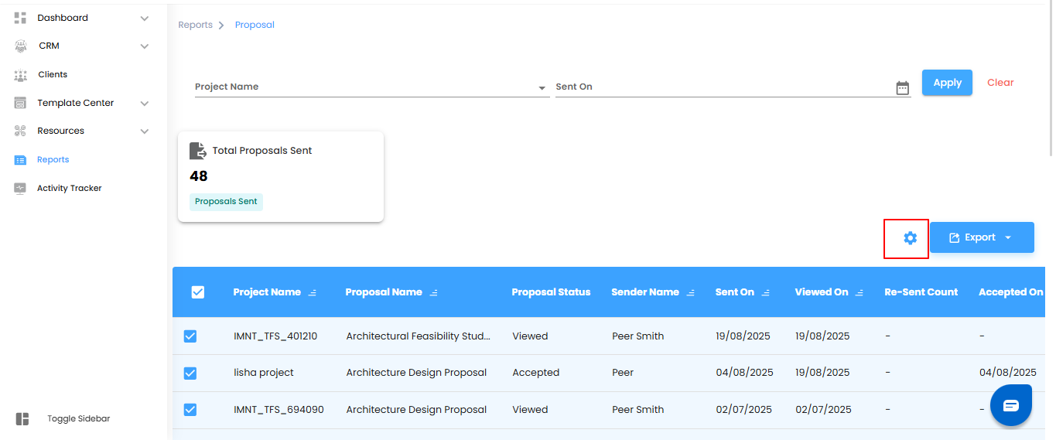Open the Project Name filter dropdown
The height and width of the screenshot is (440, 1056).
[542, 88]
